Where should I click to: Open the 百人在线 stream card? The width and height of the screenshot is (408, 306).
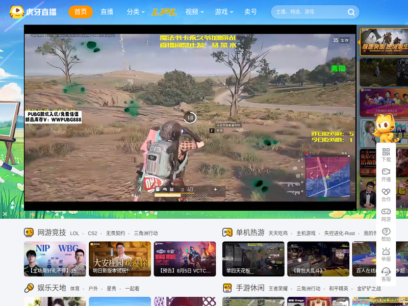tap(380, 259)
